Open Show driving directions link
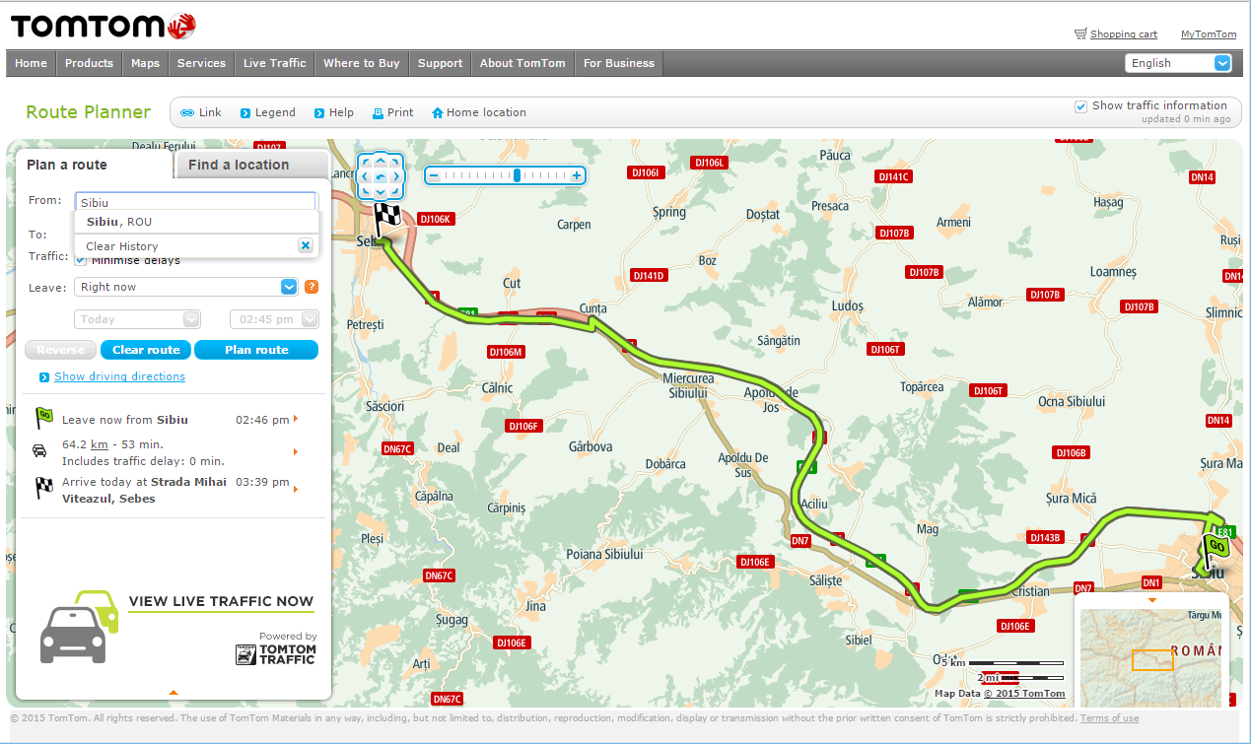 pos(119,376)
